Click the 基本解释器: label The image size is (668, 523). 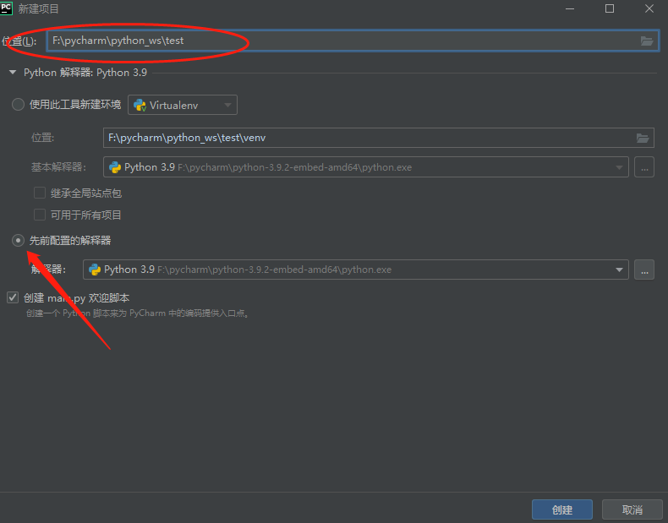tap(59, 167)
